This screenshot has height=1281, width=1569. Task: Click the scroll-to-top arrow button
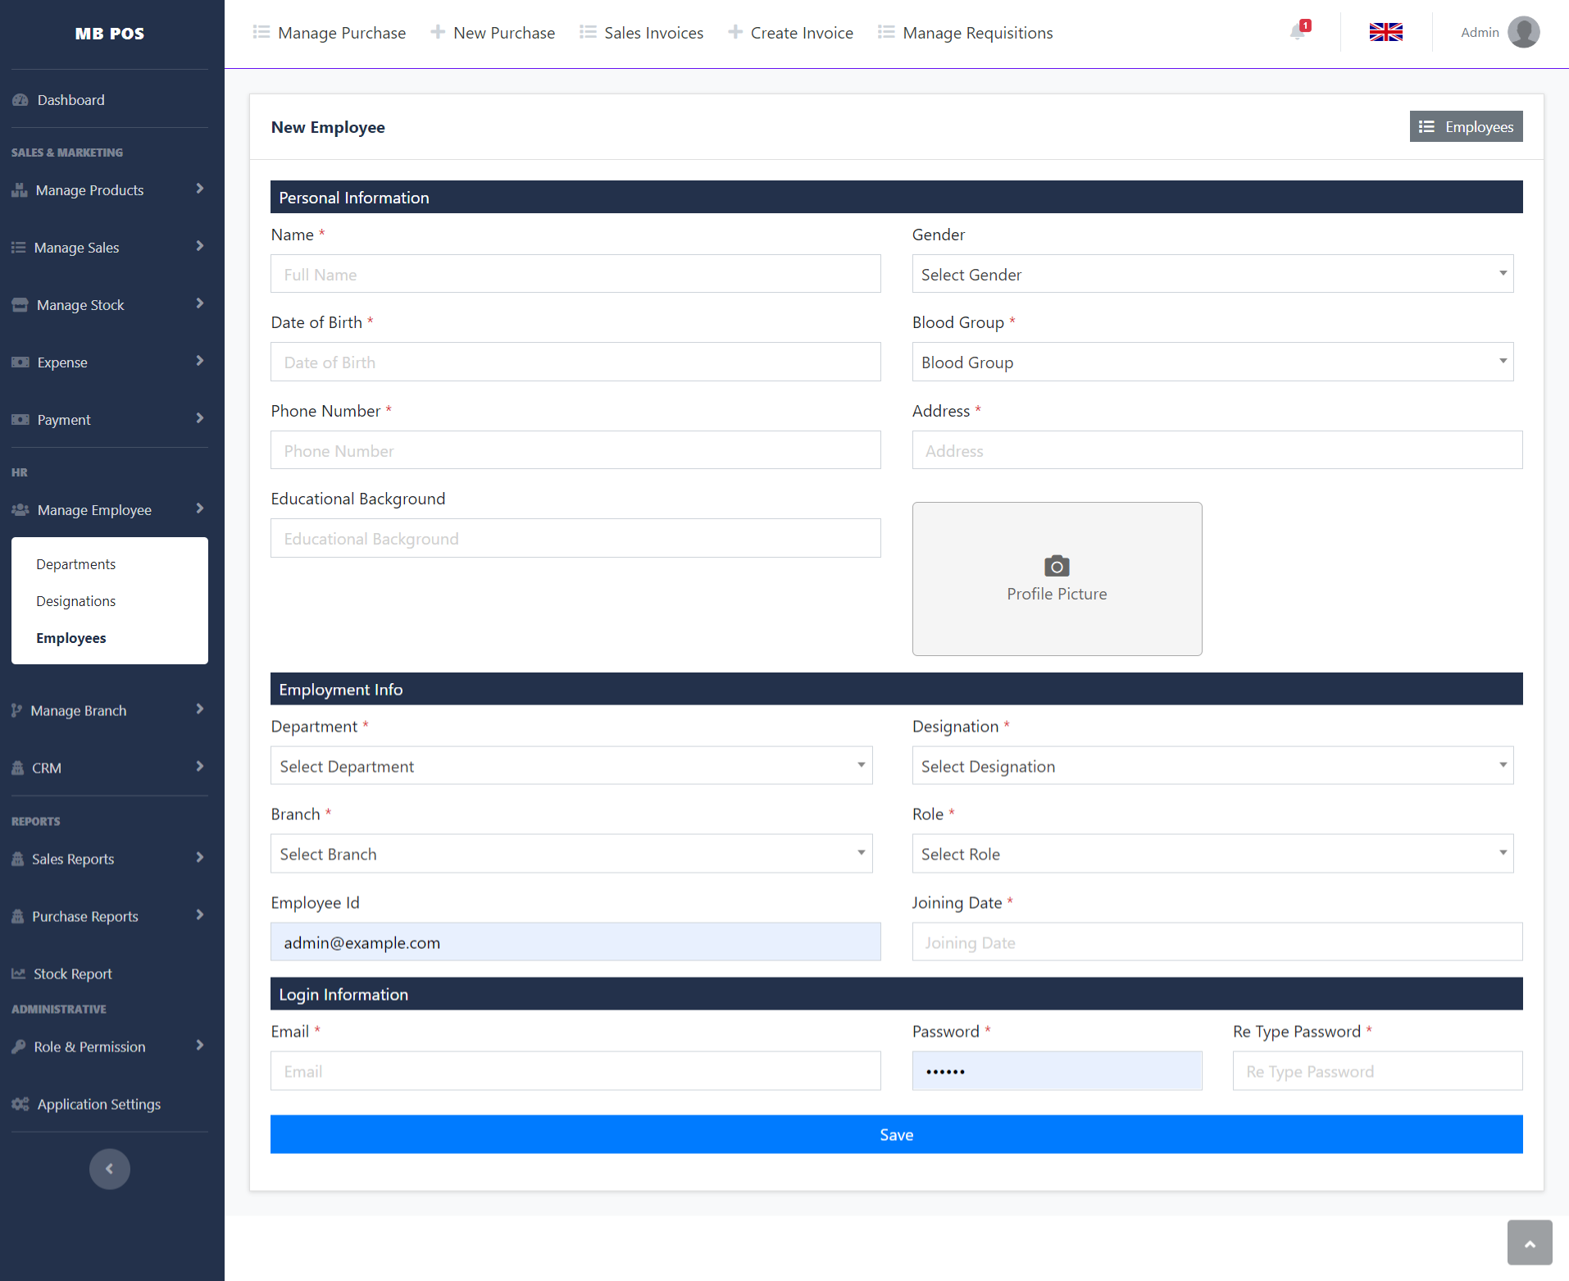pyautogui.click(x=1529, y=1242)
